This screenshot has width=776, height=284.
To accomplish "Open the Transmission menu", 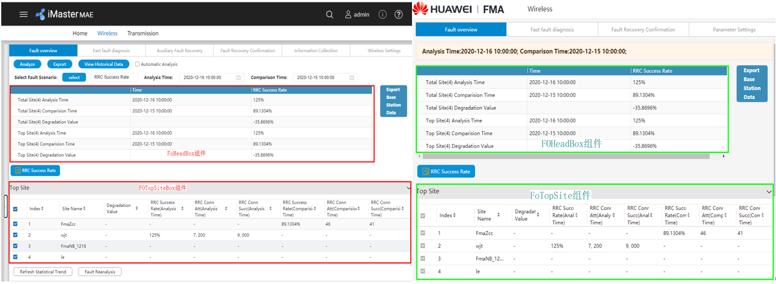I will coord(143,34).
